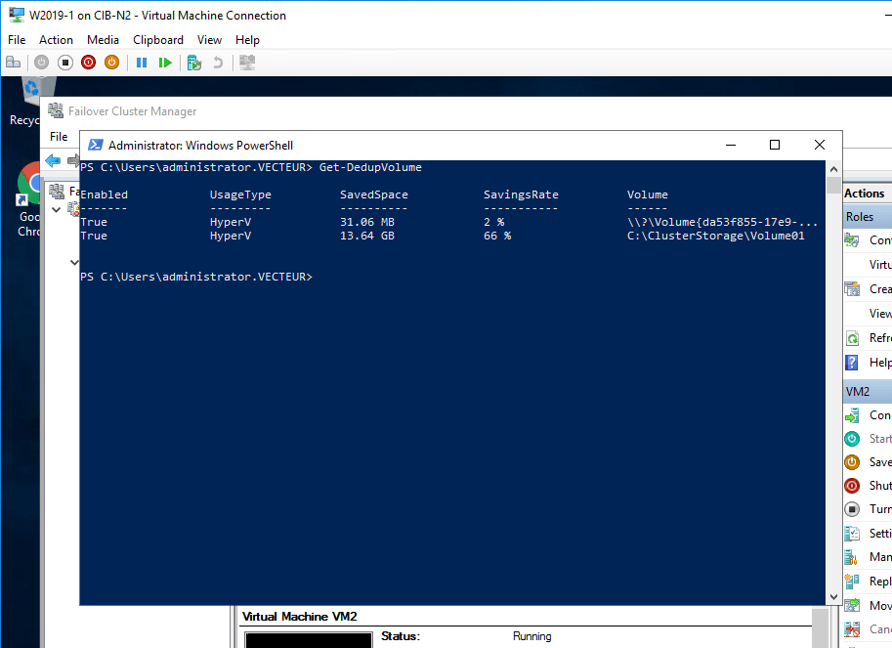Viewport: 892px width, 648px height.
Task: Open the Clipboard menu
Action: [x=158, y=40]
